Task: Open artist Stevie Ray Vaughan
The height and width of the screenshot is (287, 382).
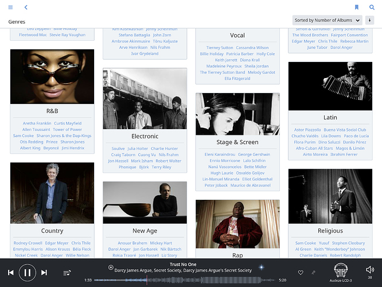Action: 68,35
